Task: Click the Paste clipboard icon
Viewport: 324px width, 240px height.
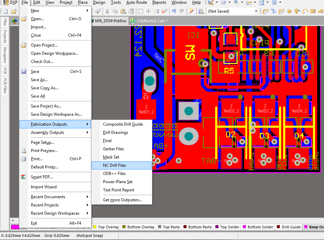Action: 123,11
